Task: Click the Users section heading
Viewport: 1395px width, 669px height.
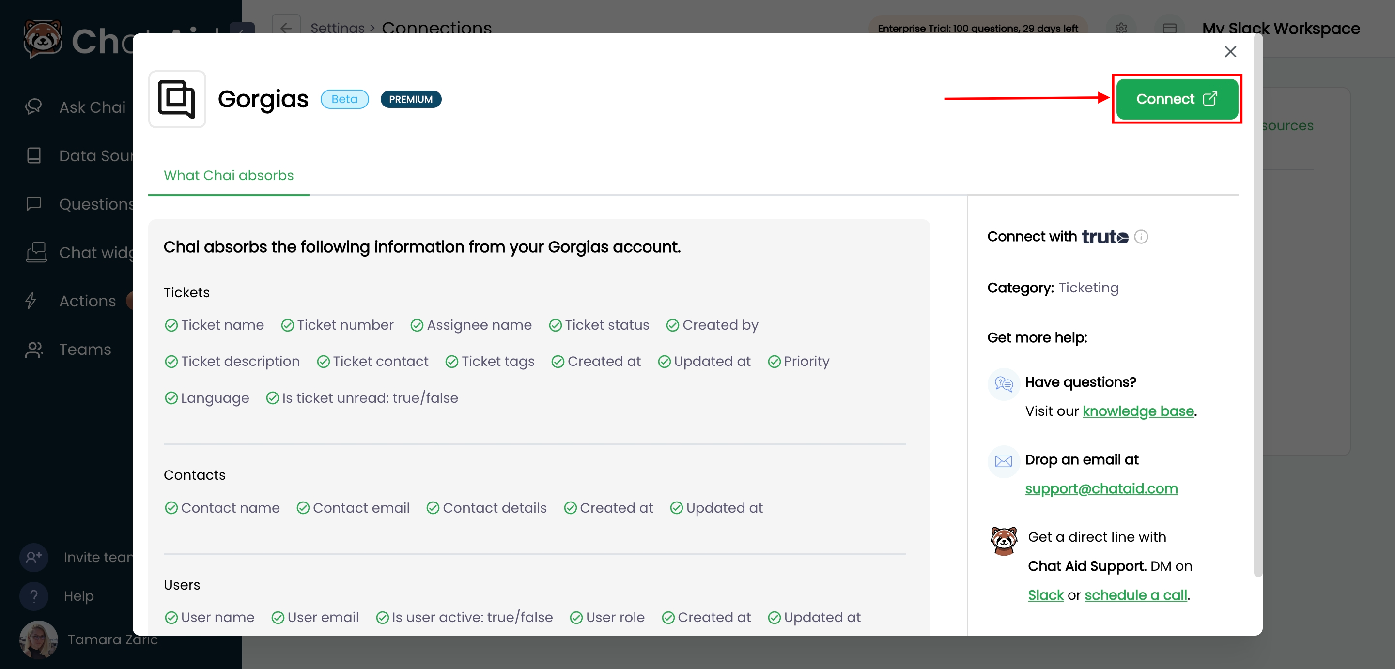Action: [182, 585]
